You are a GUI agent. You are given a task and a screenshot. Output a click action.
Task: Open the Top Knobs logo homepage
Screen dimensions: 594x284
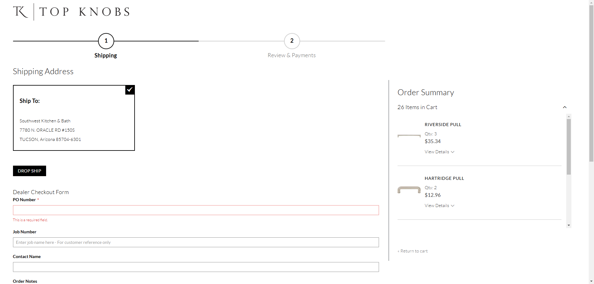pyautogui.click(x=71, y=12)
